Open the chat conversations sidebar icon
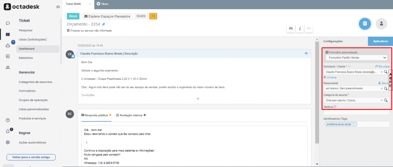The width and height of the screenshot is (393, 167). (x=8, y=23)
